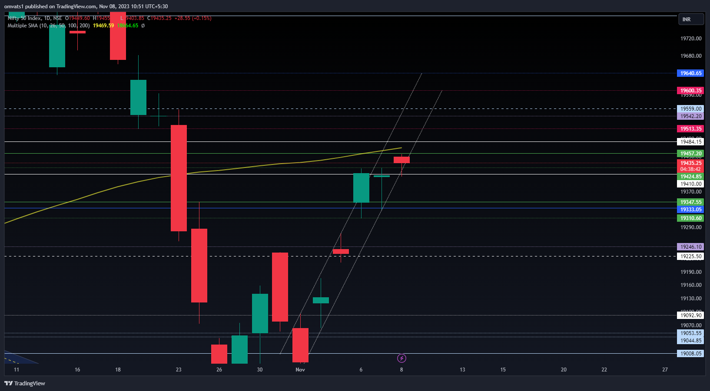
Task: Select the white 19092.90 price label
Action: click(690, 315)
